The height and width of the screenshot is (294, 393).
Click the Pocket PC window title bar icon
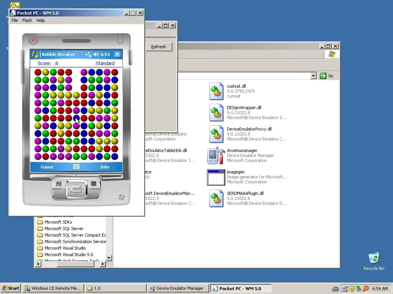tap(13, 13)
